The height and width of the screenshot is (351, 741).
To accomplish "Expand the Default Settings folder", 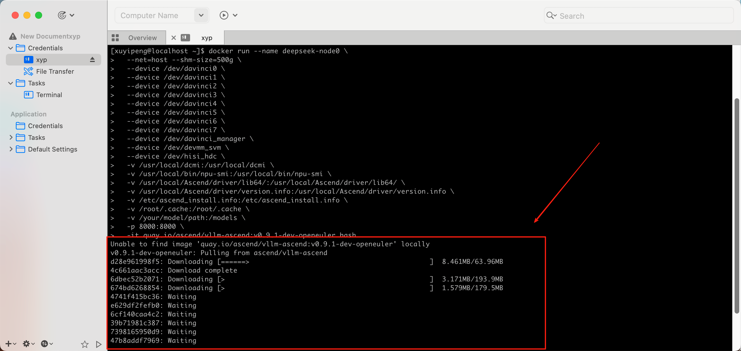I will tap(11, 149).
